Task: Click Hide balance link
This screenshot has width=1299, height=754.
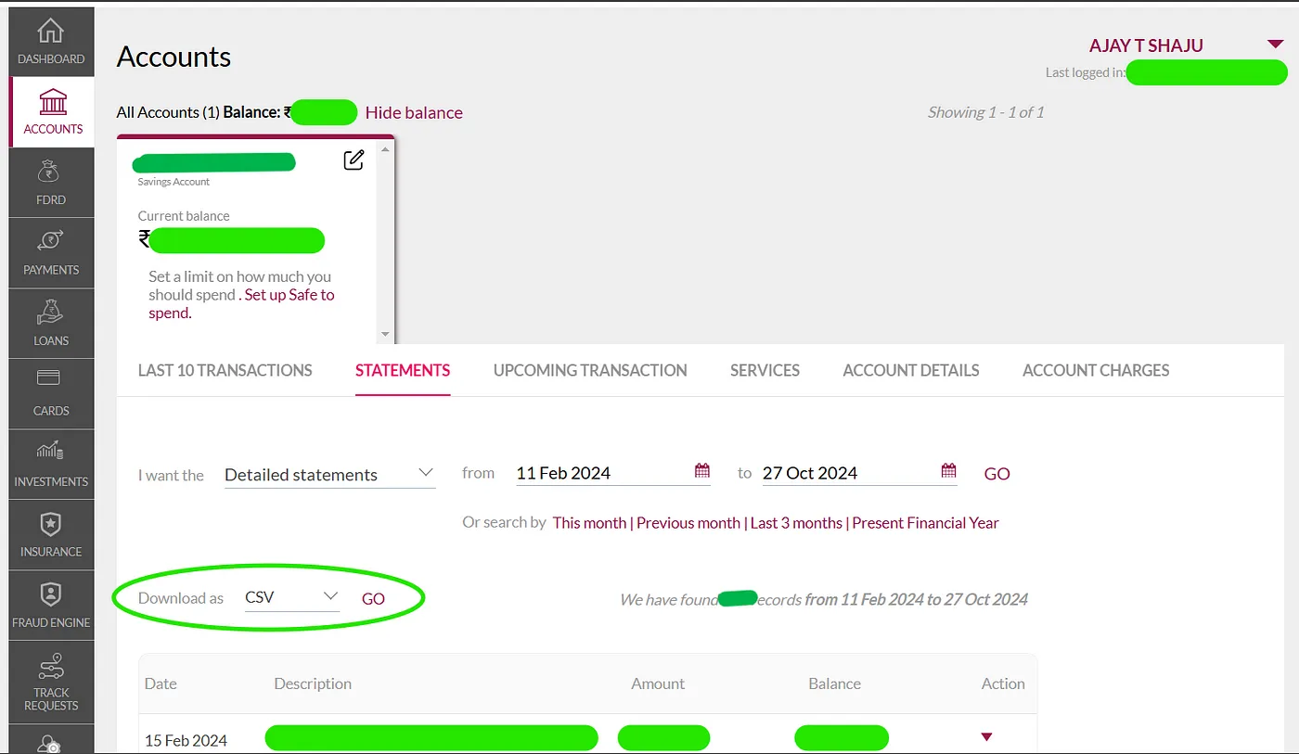Action: click(414, 112)
